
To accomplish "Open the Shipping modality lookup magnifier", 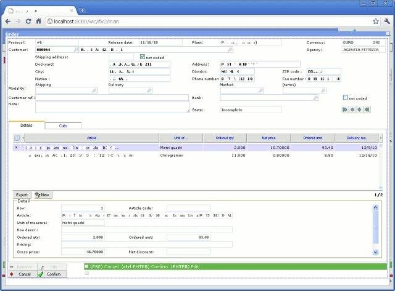I will pos(94,90).
